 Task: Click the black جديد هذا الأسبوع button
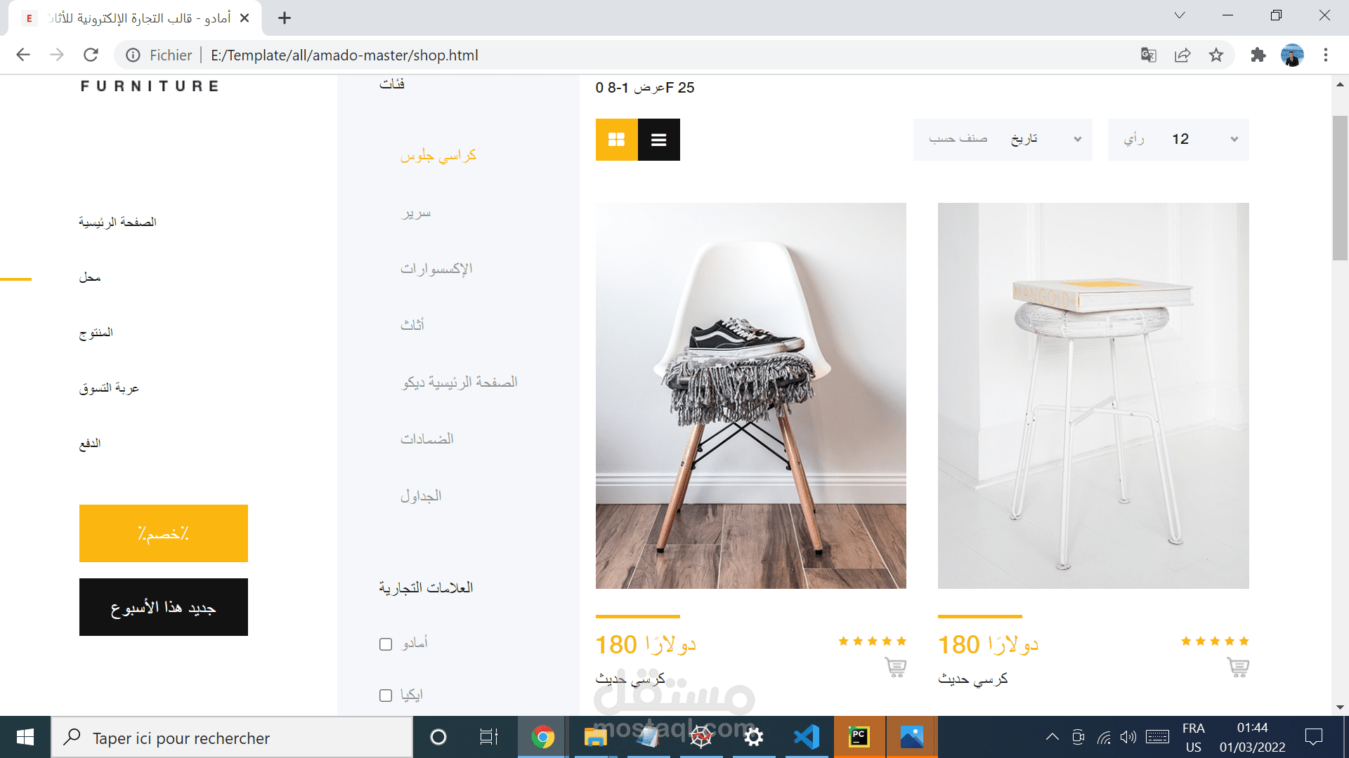coord(164,607)
